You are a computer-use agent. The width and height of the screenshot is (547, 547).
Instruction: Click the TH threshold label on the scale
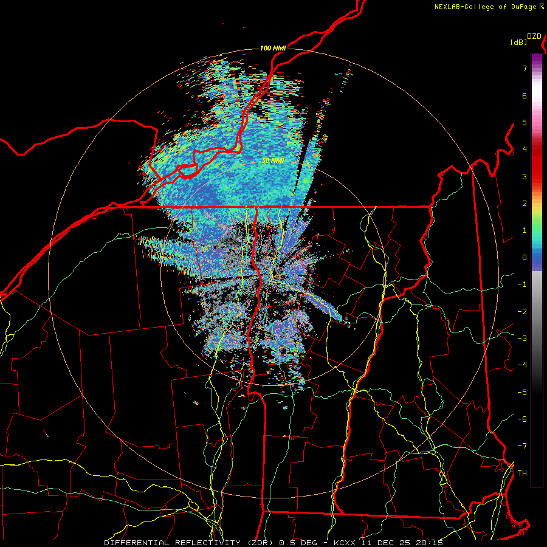pyautogui.click(x=522, y=473)
